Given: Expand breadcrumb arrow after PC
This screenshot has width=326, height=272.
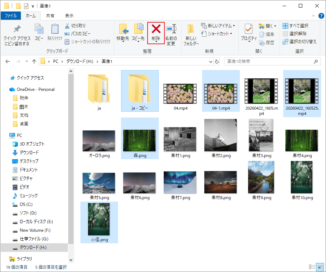Looking at the screenshot, I should [62, 61].
